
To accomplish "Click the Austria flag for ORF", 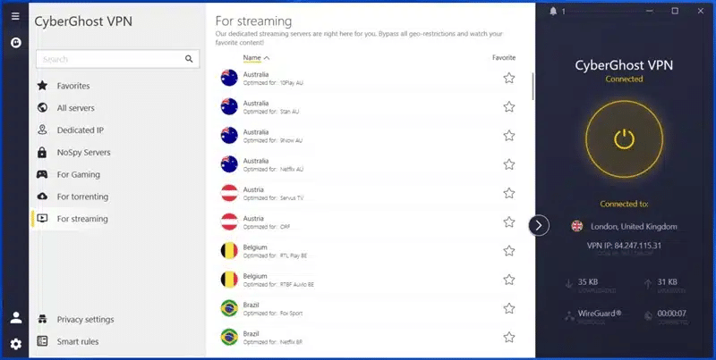I will [x=229, y=222].
